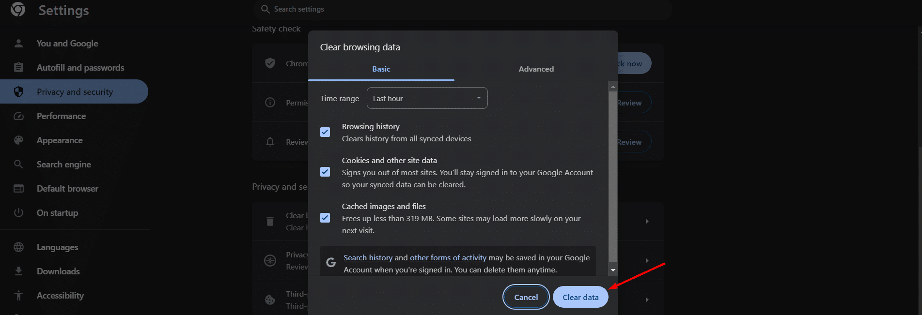The height and width of the screenshot is (315, 922).
Task: Click into the Search settings field
Action: pos(462,9)
